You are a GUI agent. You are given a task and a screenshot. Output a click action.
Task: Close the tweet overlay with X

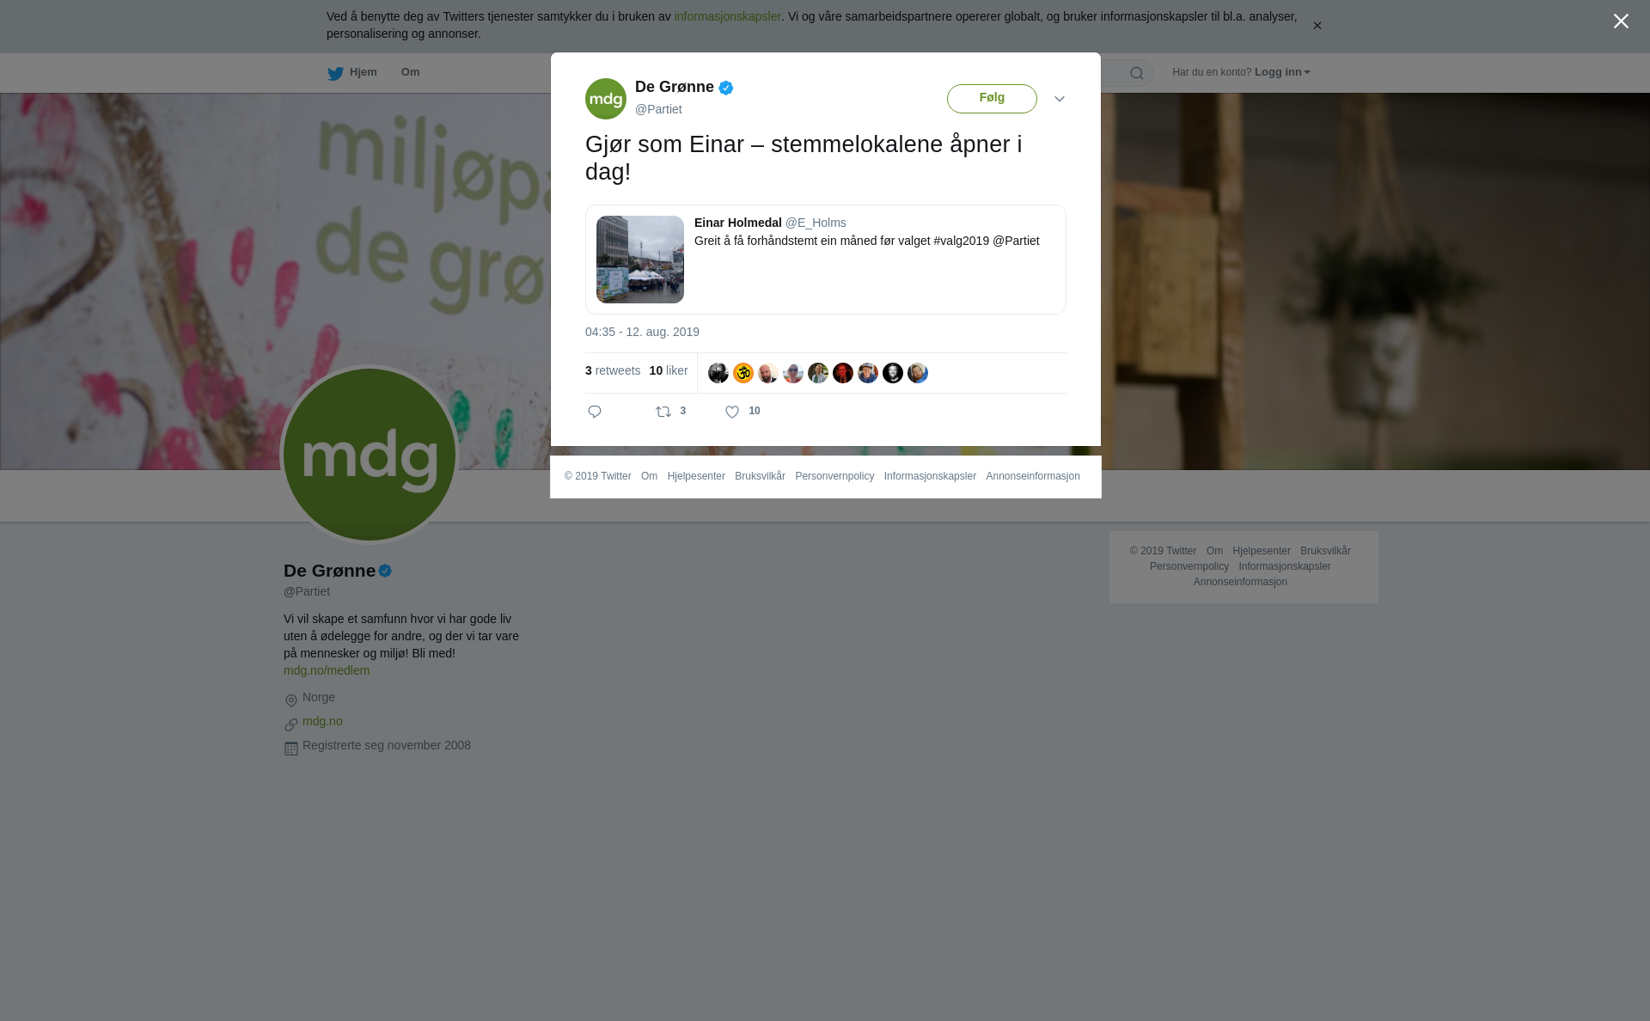coord(1621,21)
